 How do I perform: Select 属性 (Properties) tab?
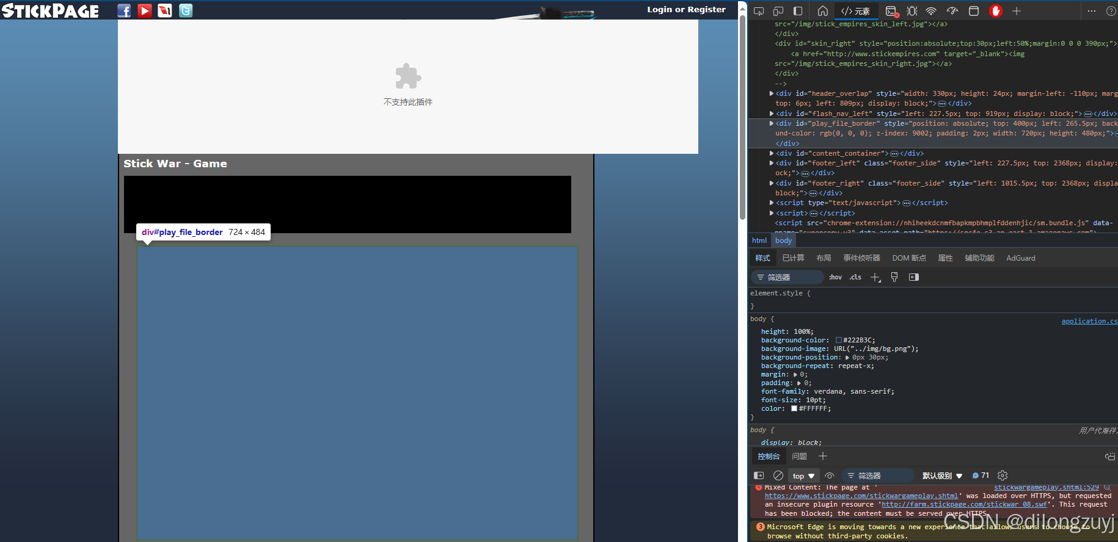click(945, 258)
